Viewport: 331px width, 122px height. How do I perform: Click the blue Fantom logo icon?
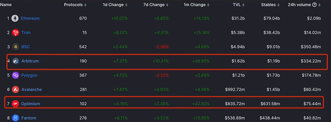click(16, 118)
